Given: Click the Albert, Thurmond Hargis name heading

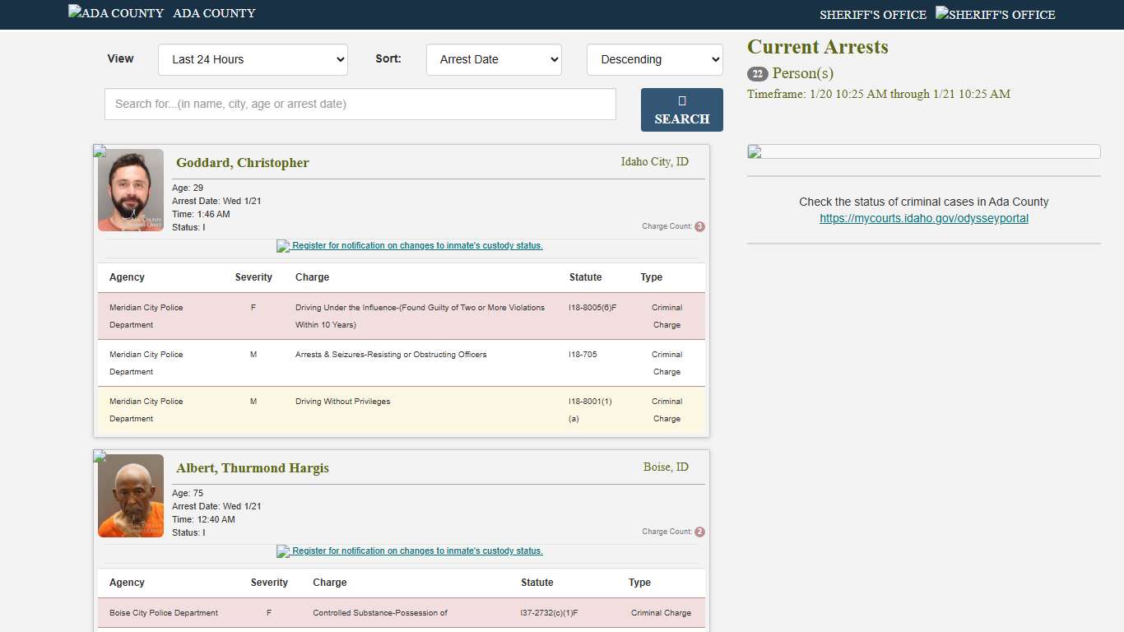Looking at the screenshot, I should click(252, 467).
